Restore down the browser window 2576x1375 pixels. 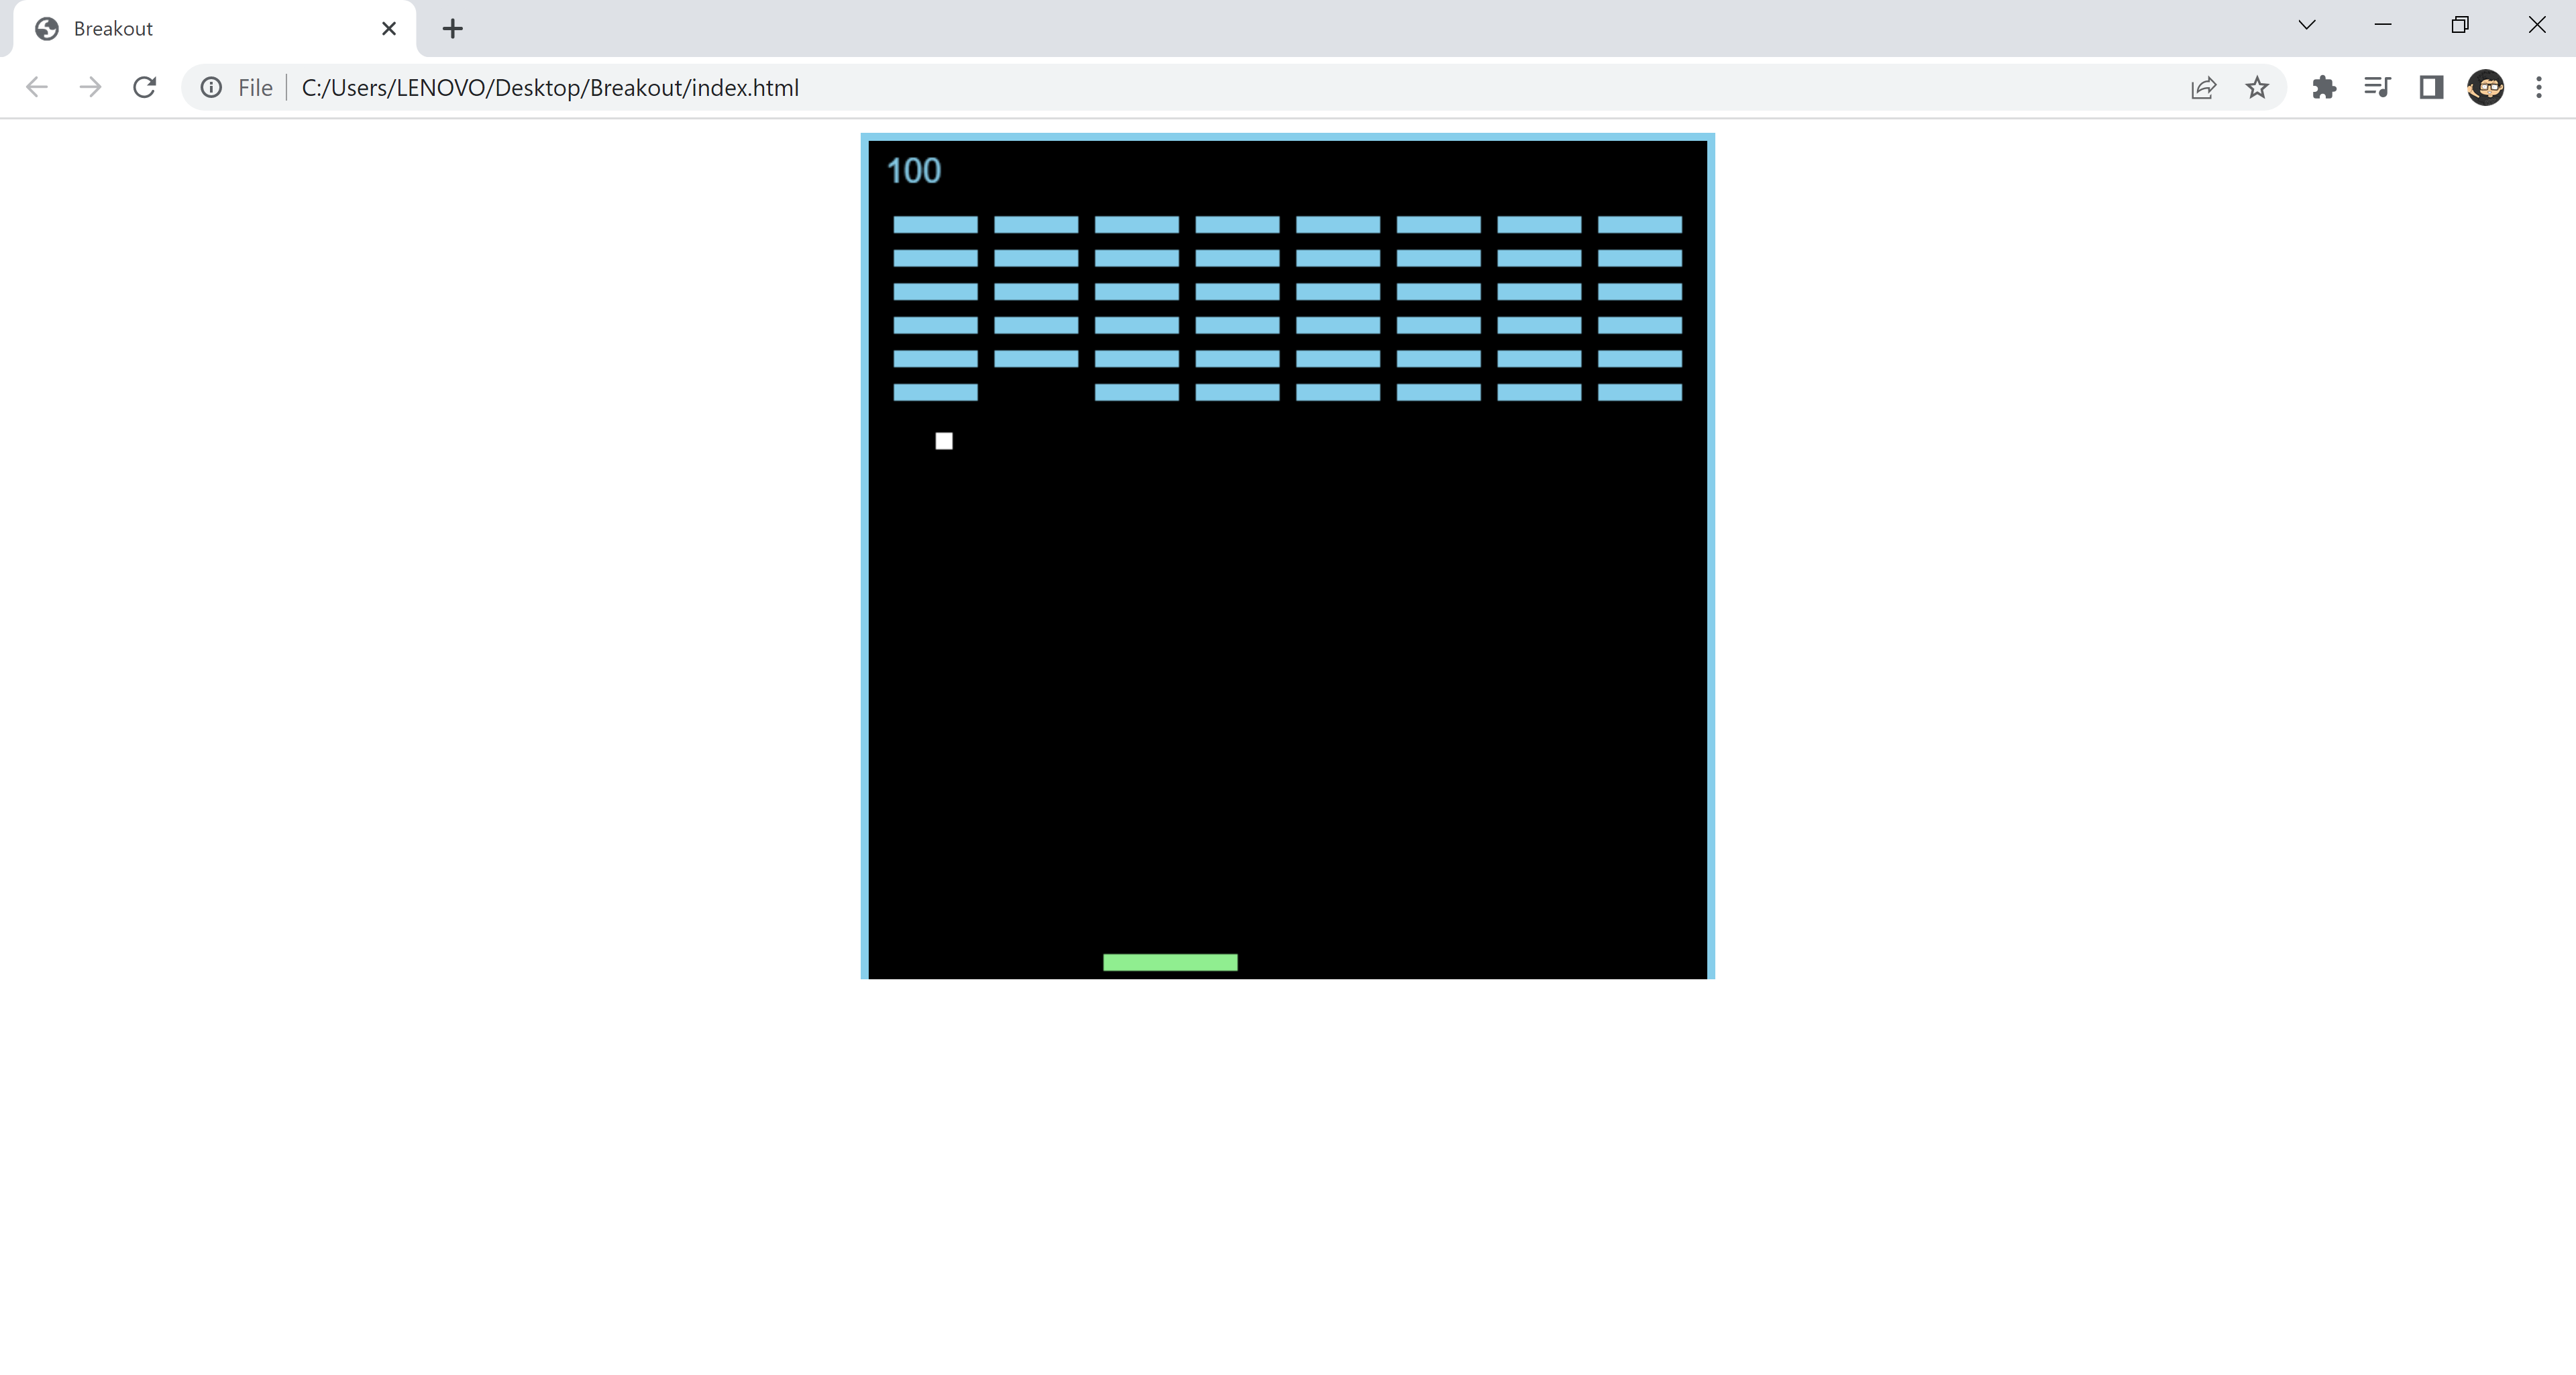click(2460, 25)
